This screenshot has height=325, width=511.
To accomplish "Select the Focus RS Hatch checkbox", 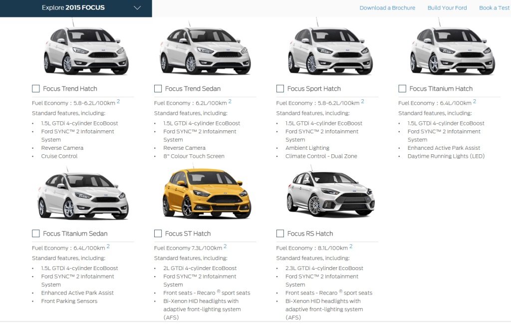I will 280,234.
